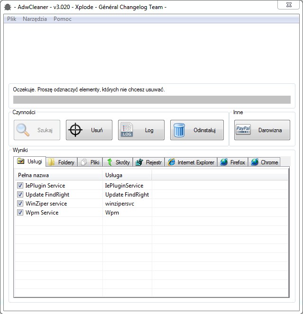Screen dimensions: 303x314
Task: Open the Narzędzia menu
Action: (x=35, y=19)
